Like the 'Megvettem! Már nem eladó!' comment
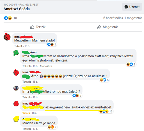The image size is (144, 131). [x=19, y=46]
